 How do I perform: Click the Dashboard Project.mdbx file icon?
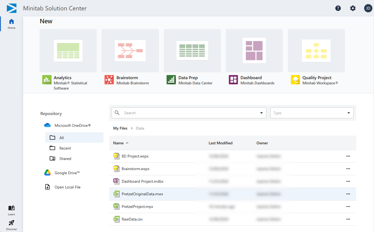[x=116, y=181]
